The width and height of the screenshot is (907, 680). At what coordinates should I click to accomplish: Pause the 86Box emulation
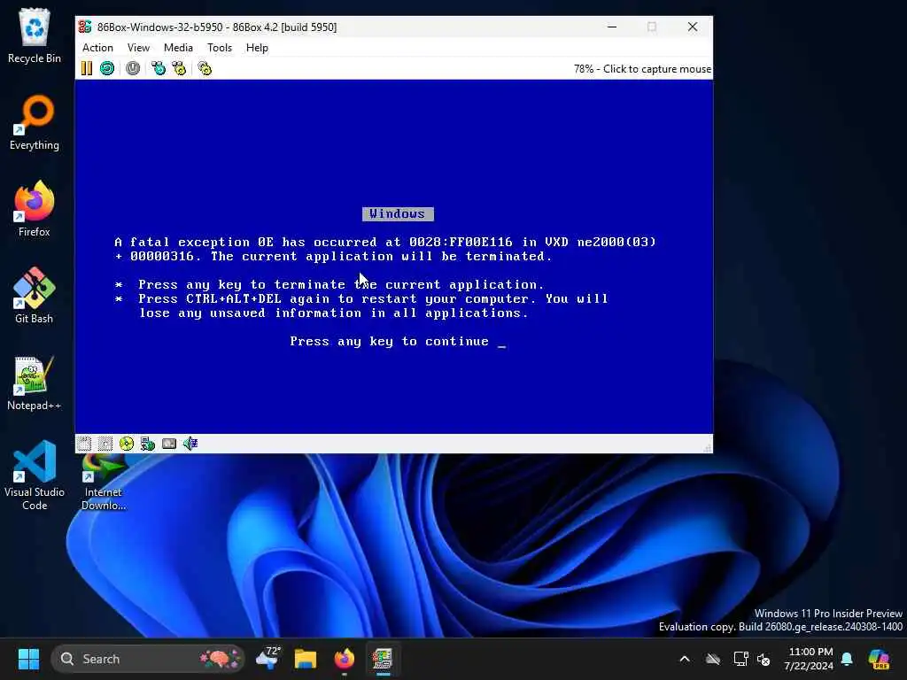(87, 68)
